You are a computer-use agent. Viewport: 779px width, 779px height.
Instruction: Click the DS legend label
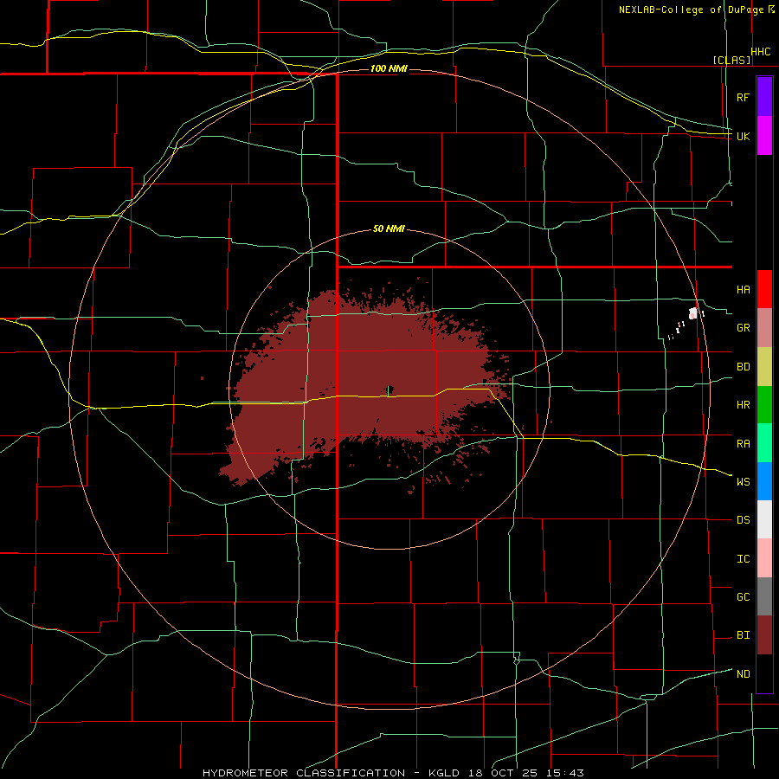[x=743, y=520]
